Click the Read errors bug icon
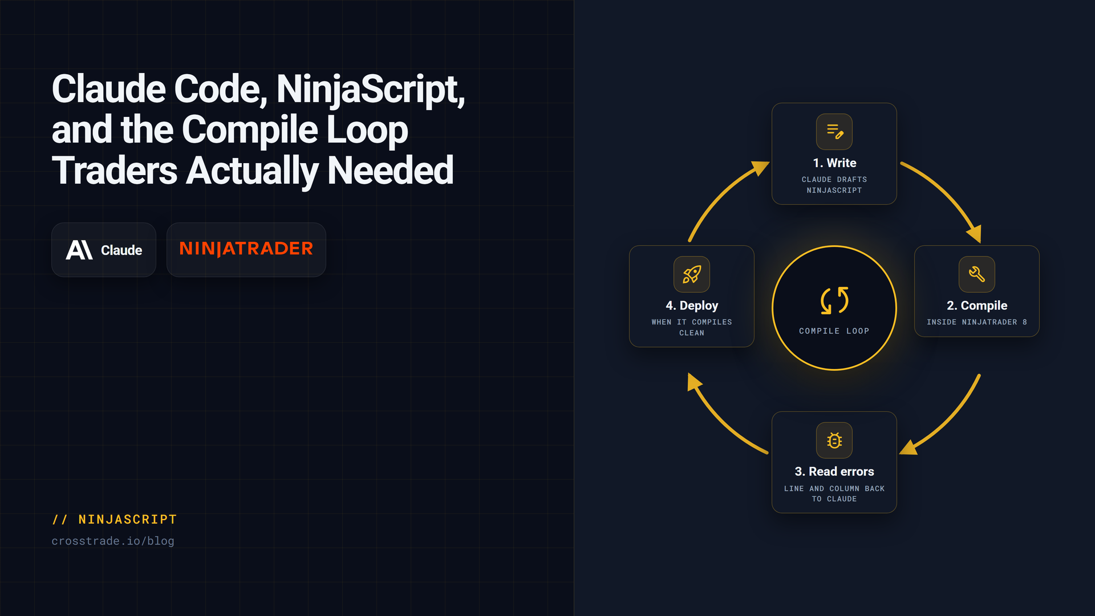1095x616 pixels. click(x=834, y=440)
